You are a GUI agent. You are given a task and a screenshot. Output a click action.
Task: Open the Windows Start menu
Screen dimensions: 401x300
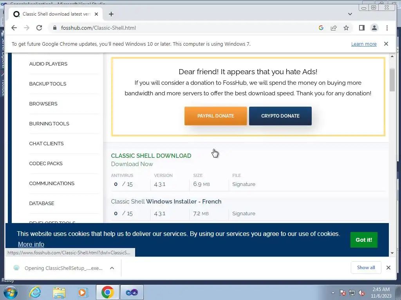pos(10,292)
